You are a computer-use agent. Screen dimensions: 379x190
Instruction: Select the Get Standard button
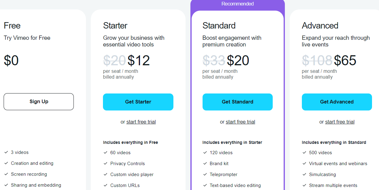pos(237,102)
